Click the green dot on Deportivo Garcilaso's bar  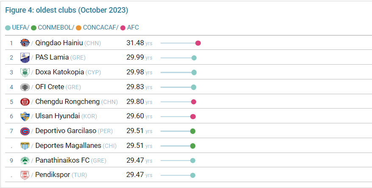pyautogui.click(x=193, y=131)
